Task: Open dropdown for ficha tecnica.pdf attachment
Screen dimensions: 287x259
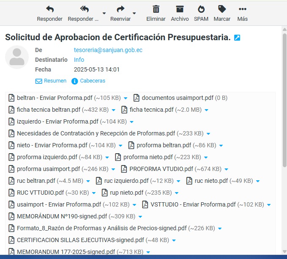Action: tap(206, 110)
